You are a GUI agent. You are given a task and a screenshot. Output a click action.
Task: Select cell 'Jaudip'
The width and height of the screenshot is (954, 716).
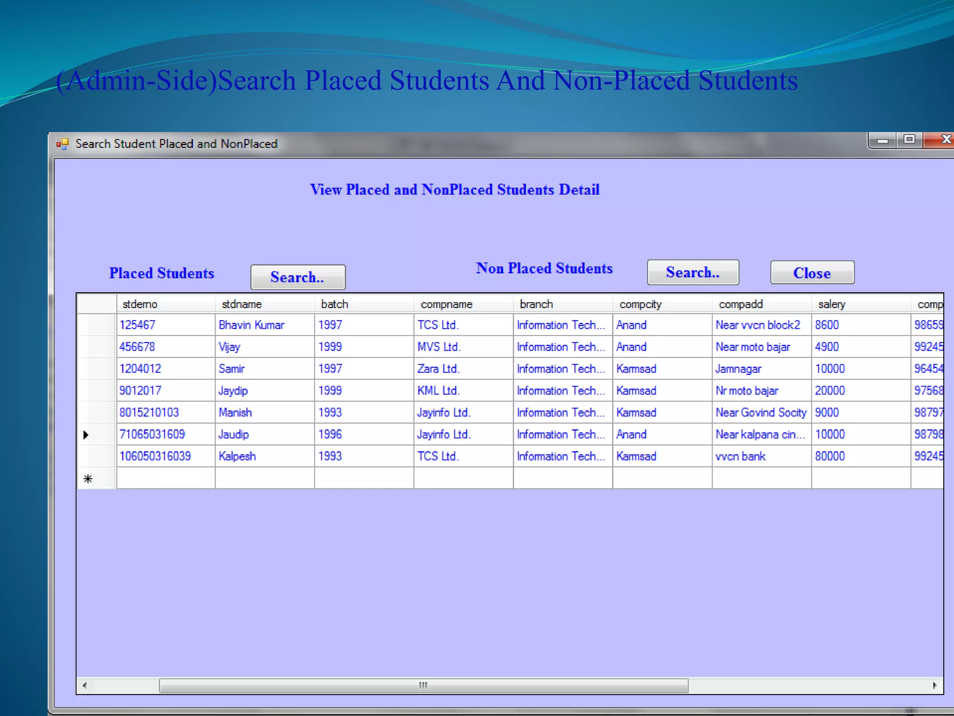point(265,434)
